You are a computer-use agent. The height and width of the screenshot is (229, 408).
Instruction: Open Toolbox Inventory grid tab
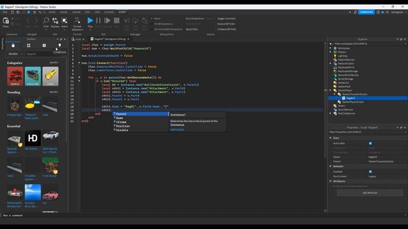(29, 45)
